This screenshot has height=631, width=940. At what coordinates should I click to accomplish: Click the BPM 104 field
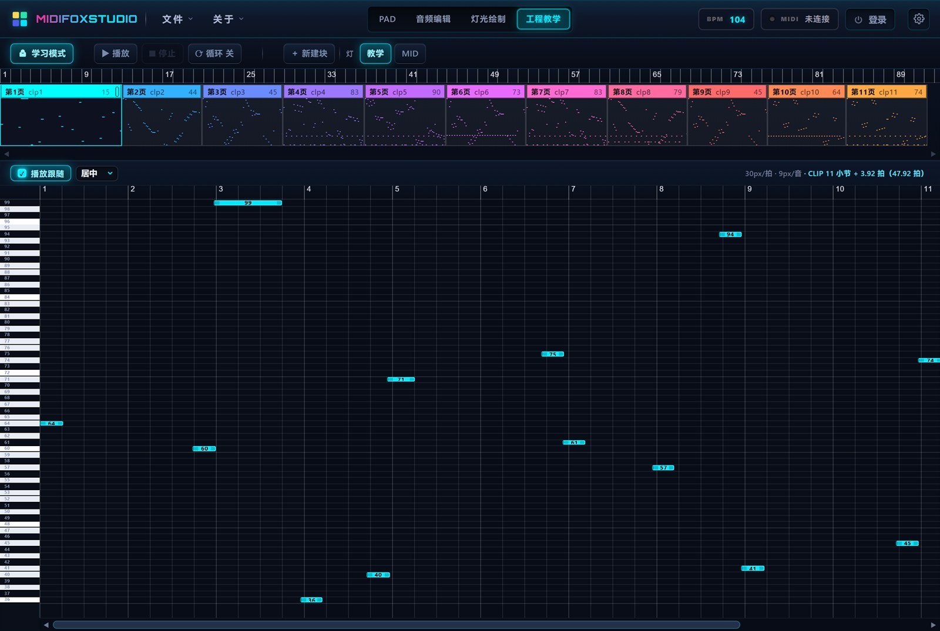click(726, 19)
